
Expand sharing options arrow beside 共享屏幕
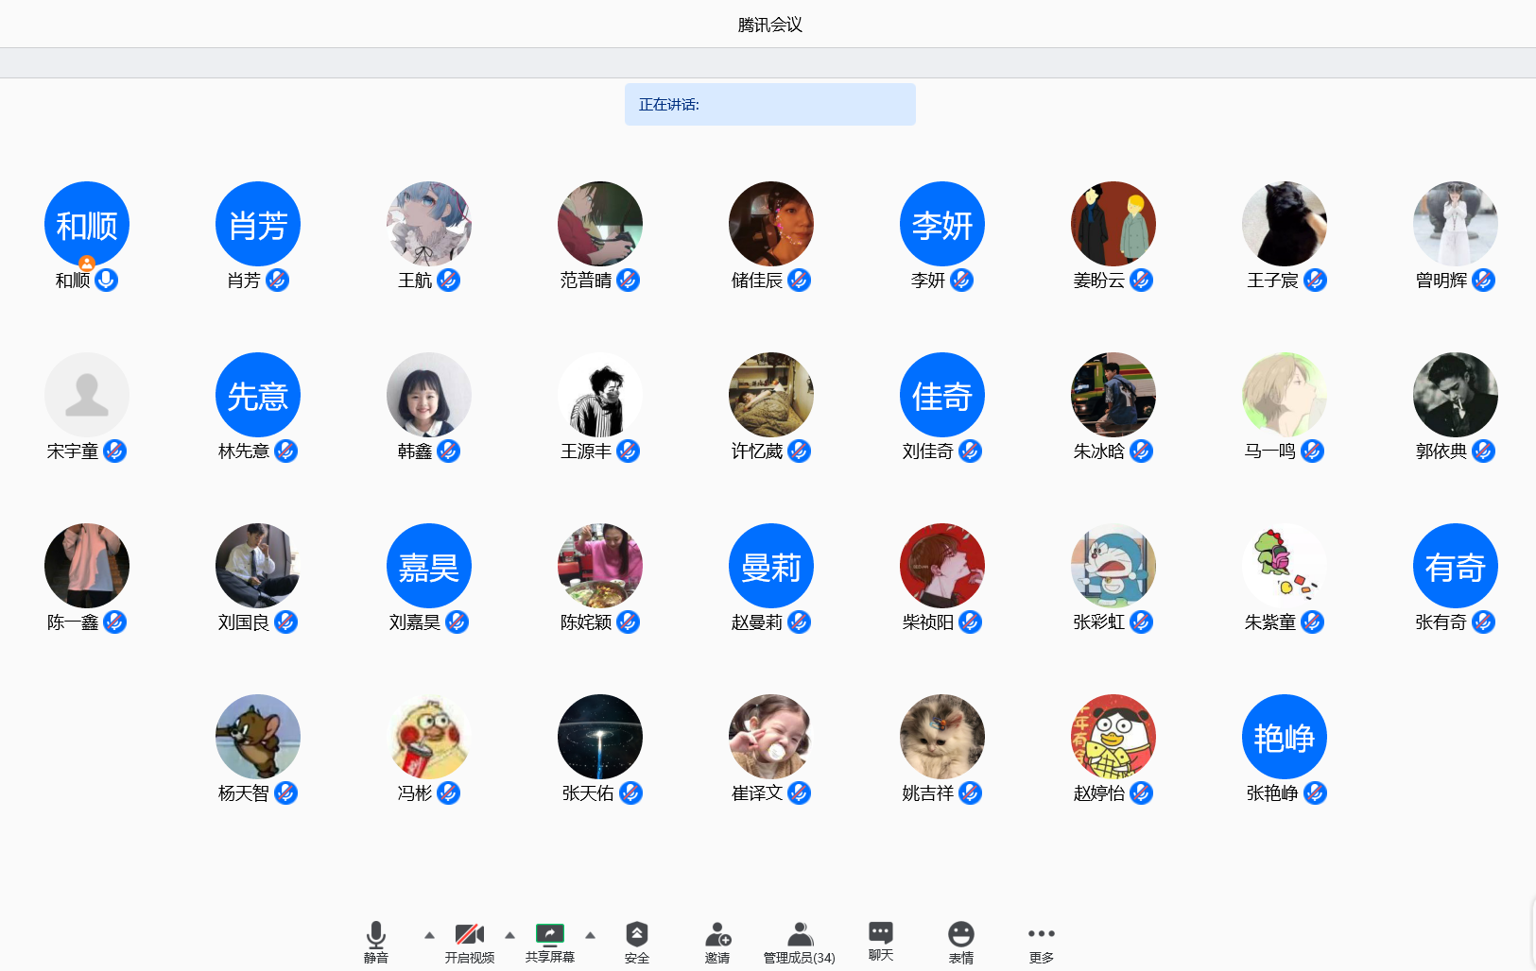590,935
